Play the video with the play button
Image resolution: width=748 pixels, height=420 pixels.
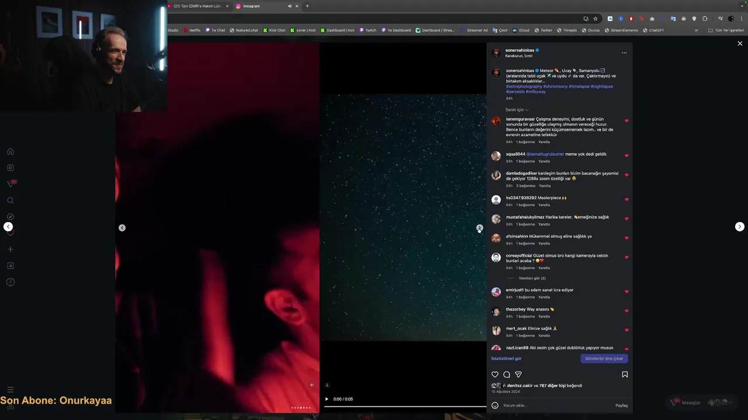point(327,399)
